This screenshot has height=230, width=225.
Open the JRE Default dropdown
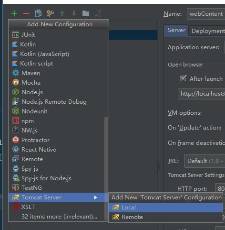click(x=205, y=161)
